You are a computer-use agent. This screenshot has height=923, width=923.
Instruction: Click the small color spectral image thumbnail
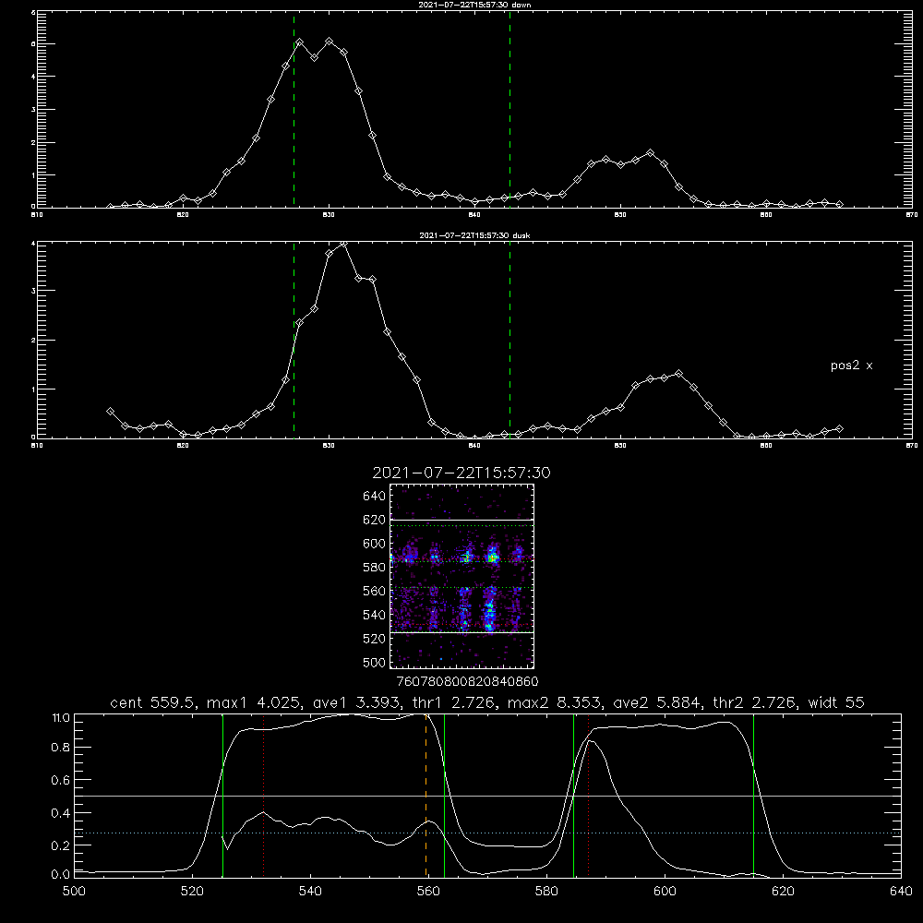coord(461,576)
